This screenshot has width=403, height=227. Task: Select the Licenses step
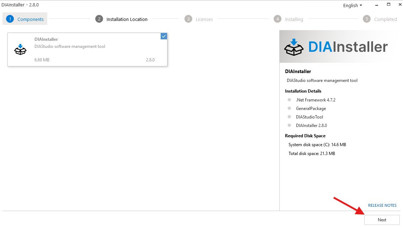click(x=199, y=19)
